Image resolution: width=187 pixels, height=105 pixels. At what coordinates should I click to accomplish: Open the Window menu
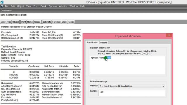pos(74,6)
